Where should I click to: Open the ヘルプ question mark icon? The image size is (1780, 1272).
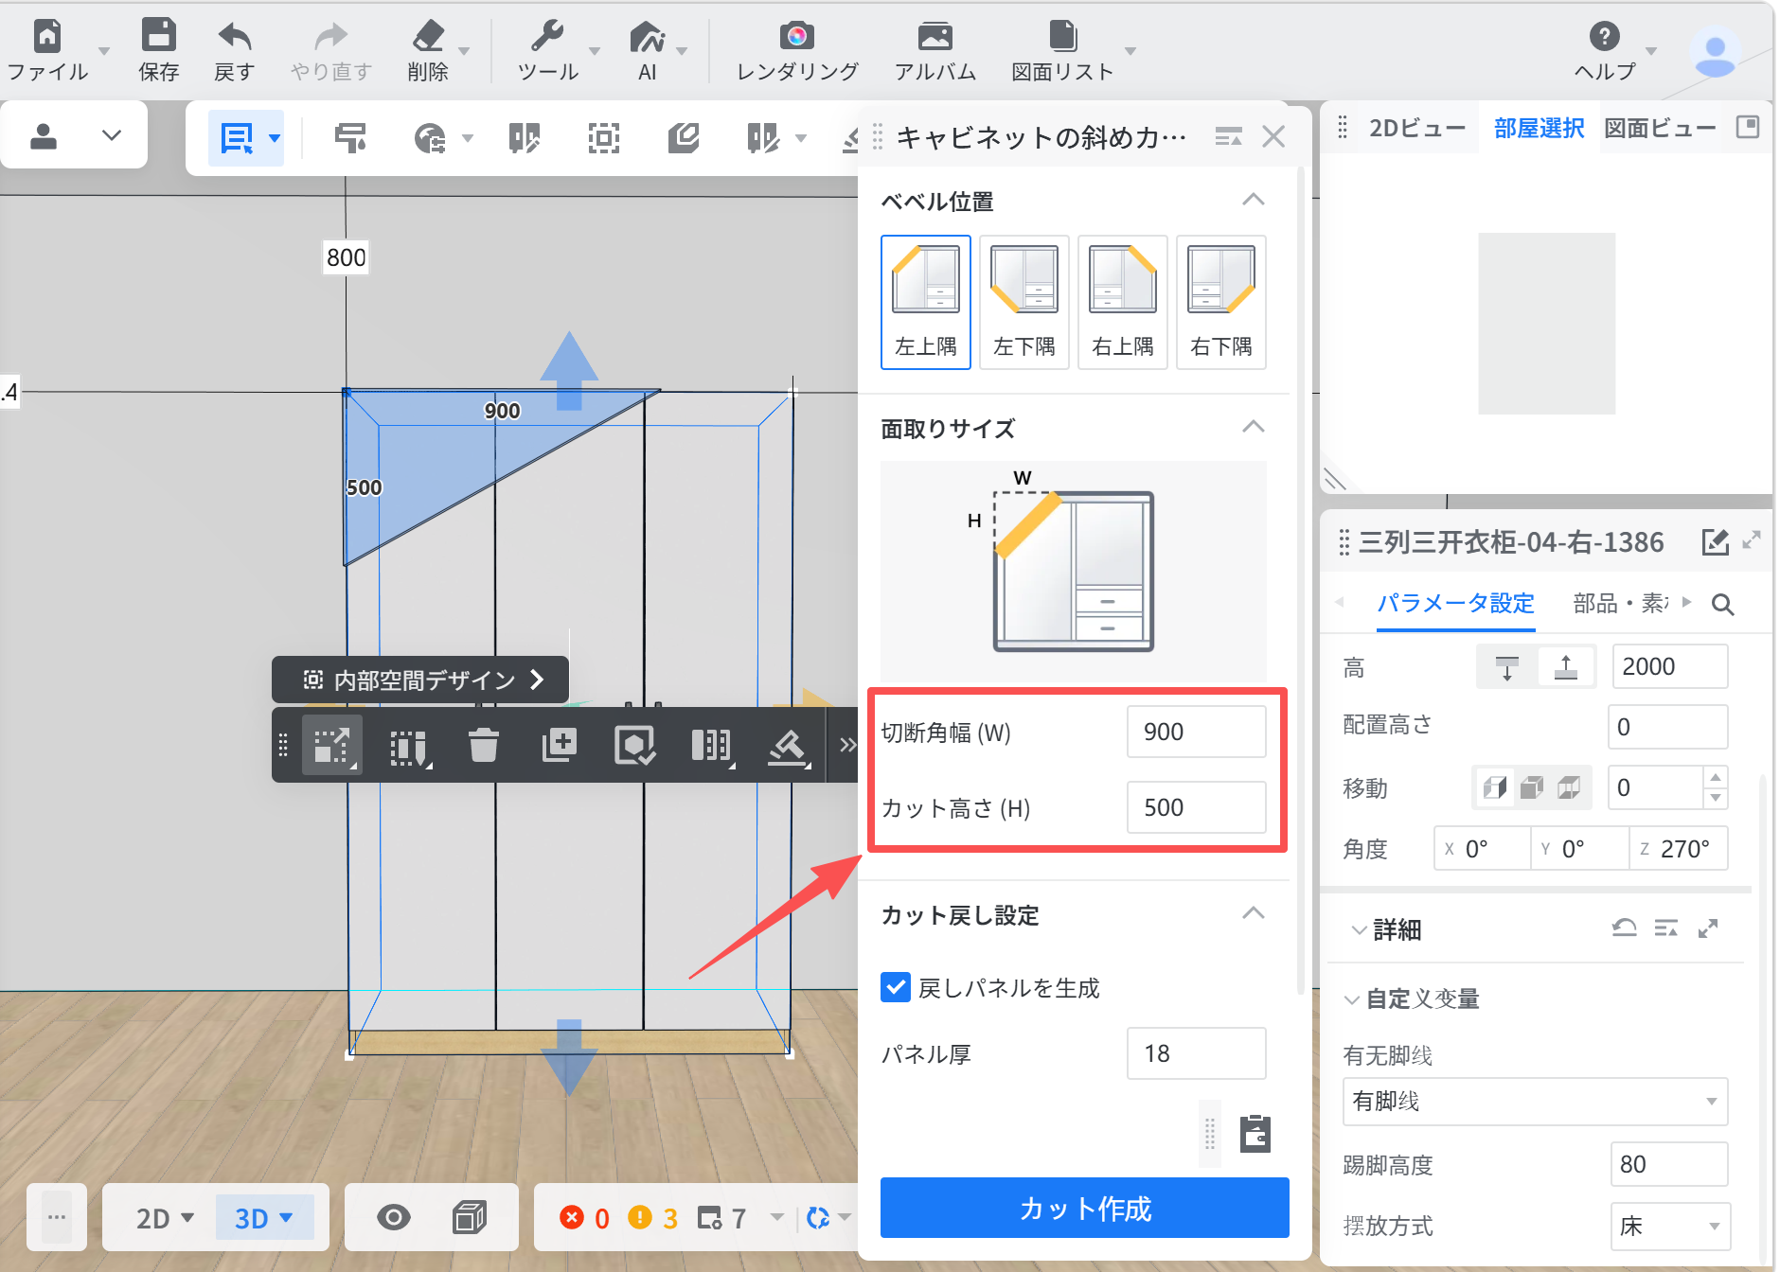coord(1604,36)
